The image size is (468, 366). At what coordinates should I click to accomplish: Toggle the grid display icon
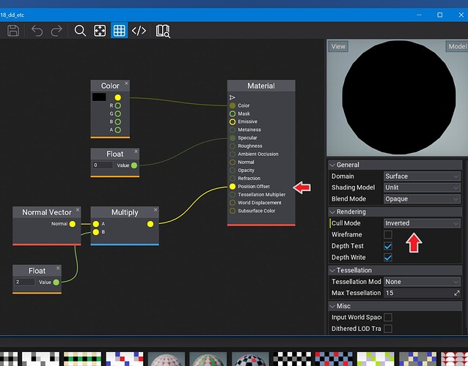point(119,31)
